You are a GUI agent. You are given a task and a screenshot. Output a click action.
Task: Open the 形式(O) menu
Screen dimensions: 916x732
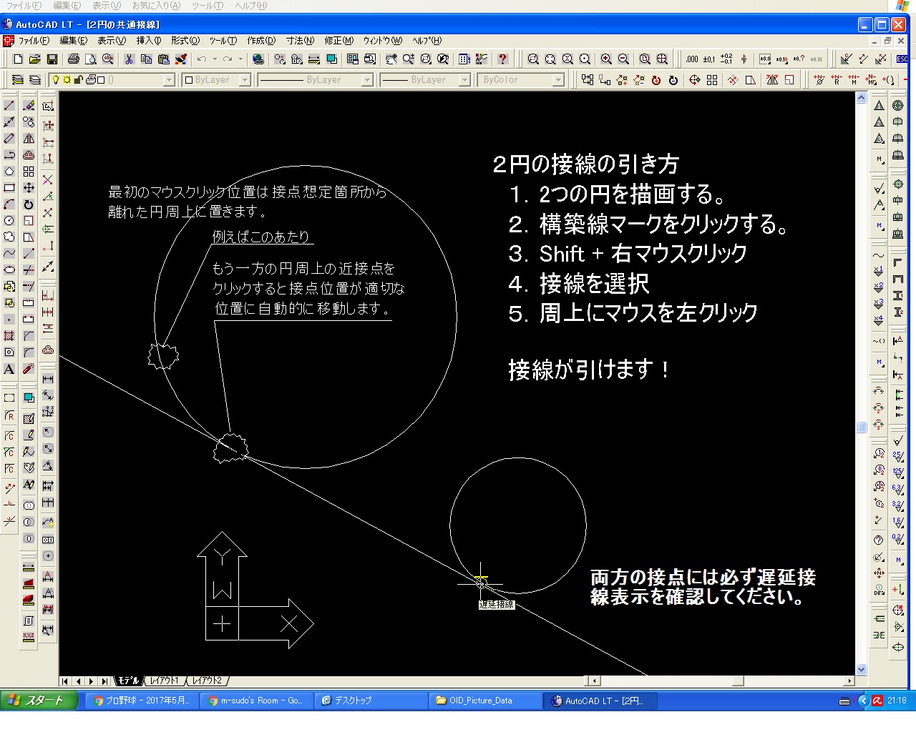click(184, 41)
